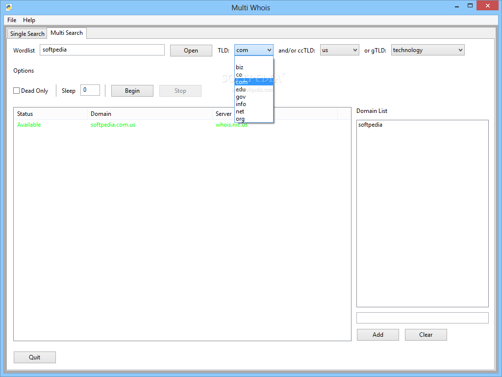Expand the ccTLD dropdown showing us
This screenshot has width=502, height=377.
(x=339, y=50)
